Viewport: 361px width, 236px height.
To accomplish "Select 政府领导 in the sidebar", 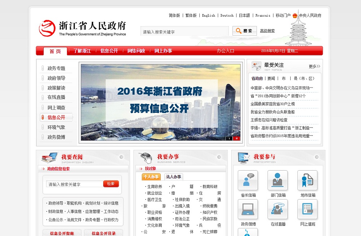I will pyautogui.click(x=56, y=78).
